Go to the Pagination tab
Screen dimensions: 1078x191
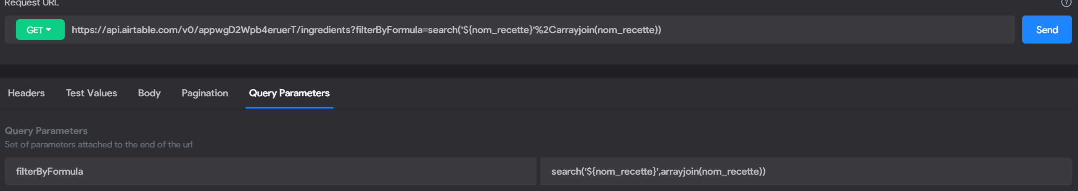click(205, 93)
